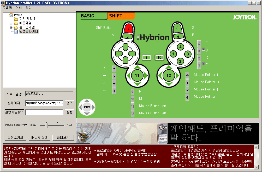The width and height of the screenshot is (262, 172).
Task: Open the 캡처 menu
Action: click(28, 8)
